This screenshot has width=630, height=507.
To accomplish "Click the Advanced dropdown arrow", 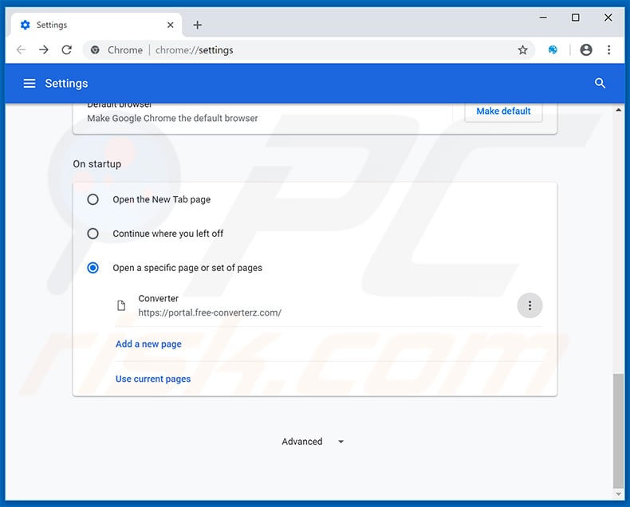I will point(341,442).
